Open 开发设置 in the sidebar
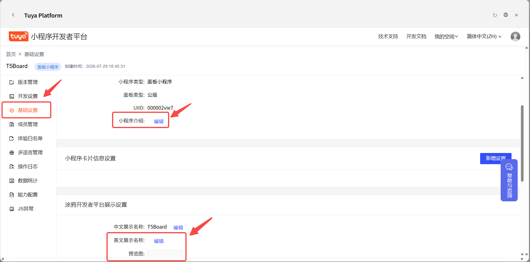The width and height of the screenshot is (530, 262). [x=28, y=96]
